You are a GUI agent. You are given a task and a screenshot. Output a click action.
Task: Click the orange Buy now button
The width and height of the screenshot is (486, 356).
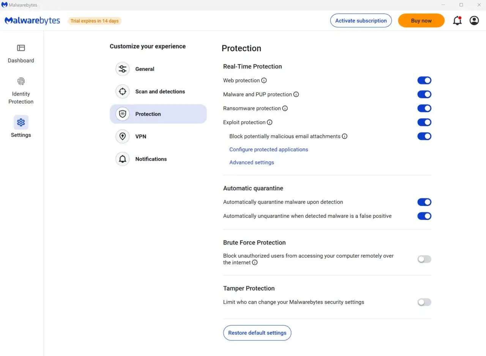(421, 20)
